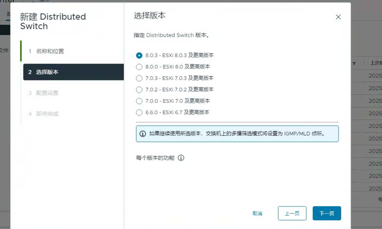382x229 pixels.
Task: Click the 每个版本的功能 label
Action: click(155, 158)
